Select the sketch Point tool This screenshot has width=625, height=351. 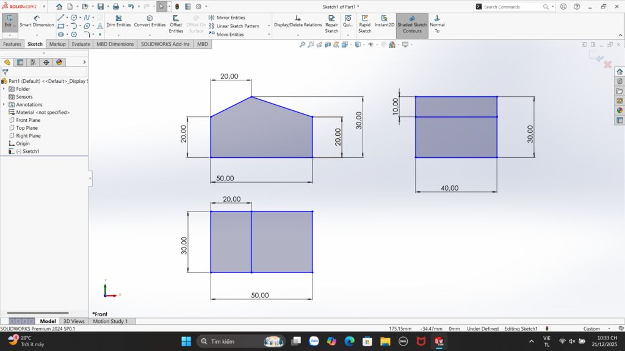pos(100,35)
